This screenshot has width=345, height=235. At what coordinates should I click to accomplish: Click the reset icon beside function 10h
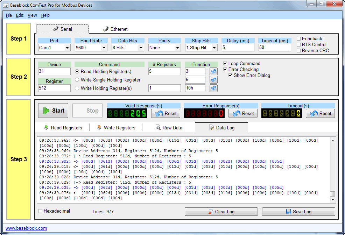tap(213, 88)
